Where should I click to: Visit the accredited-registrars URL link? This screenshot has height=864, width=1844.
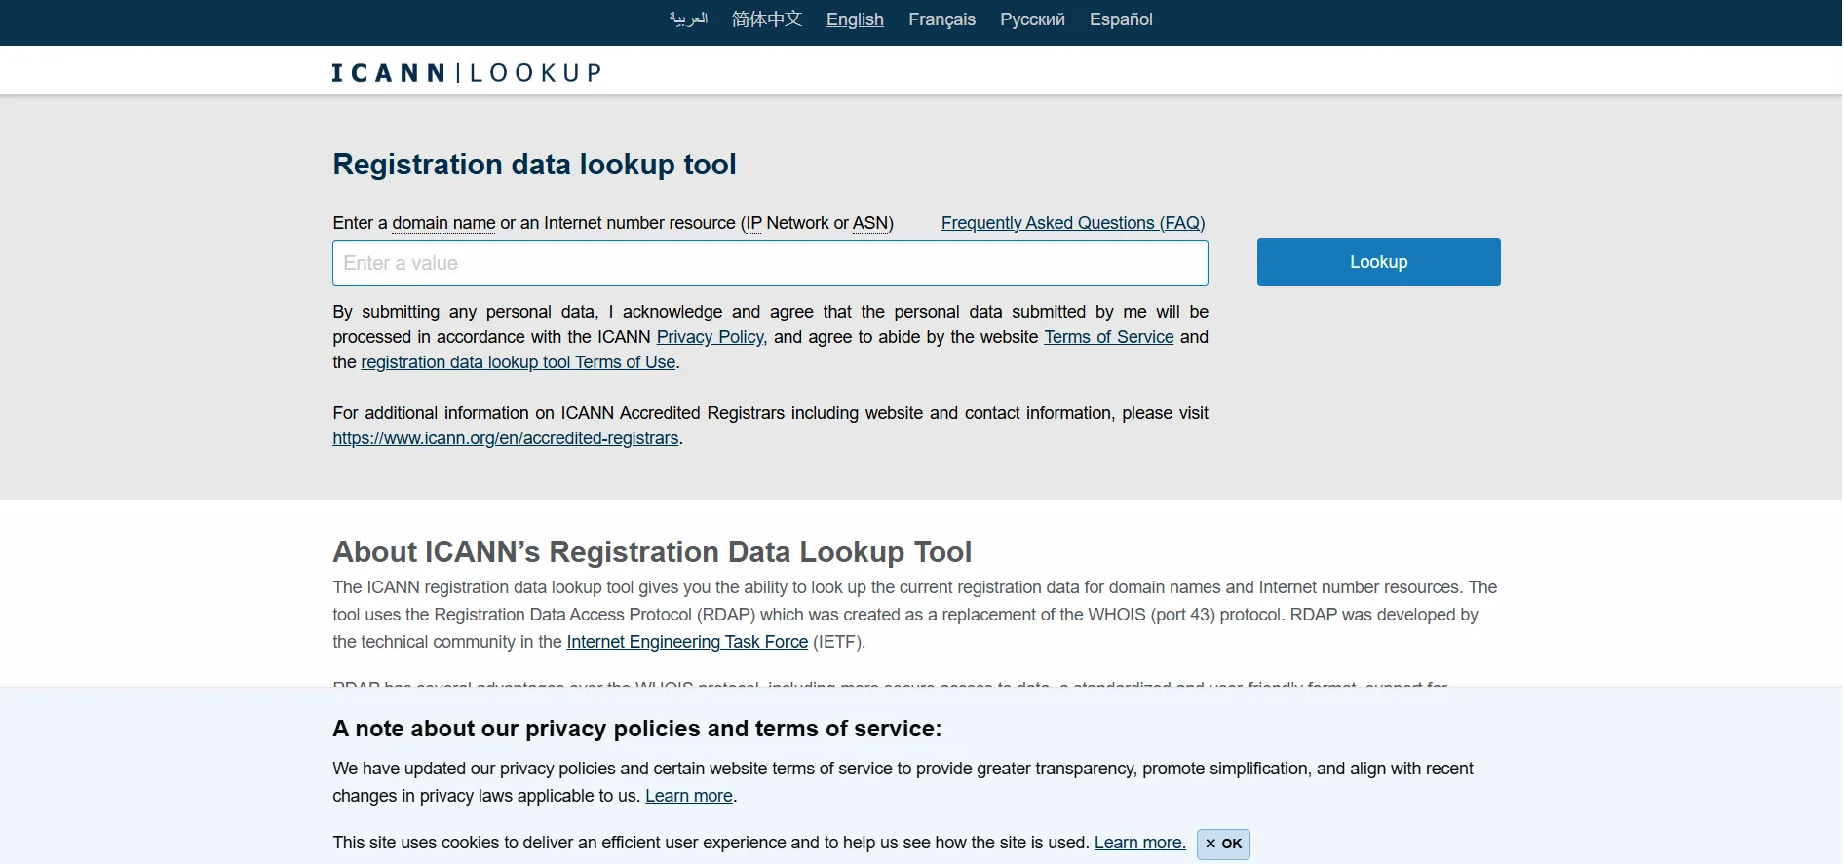coord(506,438)
